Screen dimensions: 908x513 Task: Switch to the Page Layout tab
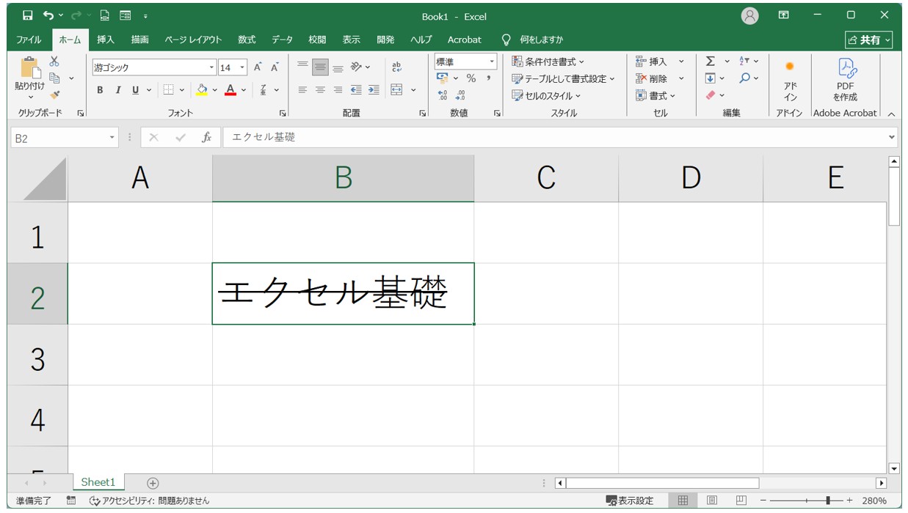(193, 40)
